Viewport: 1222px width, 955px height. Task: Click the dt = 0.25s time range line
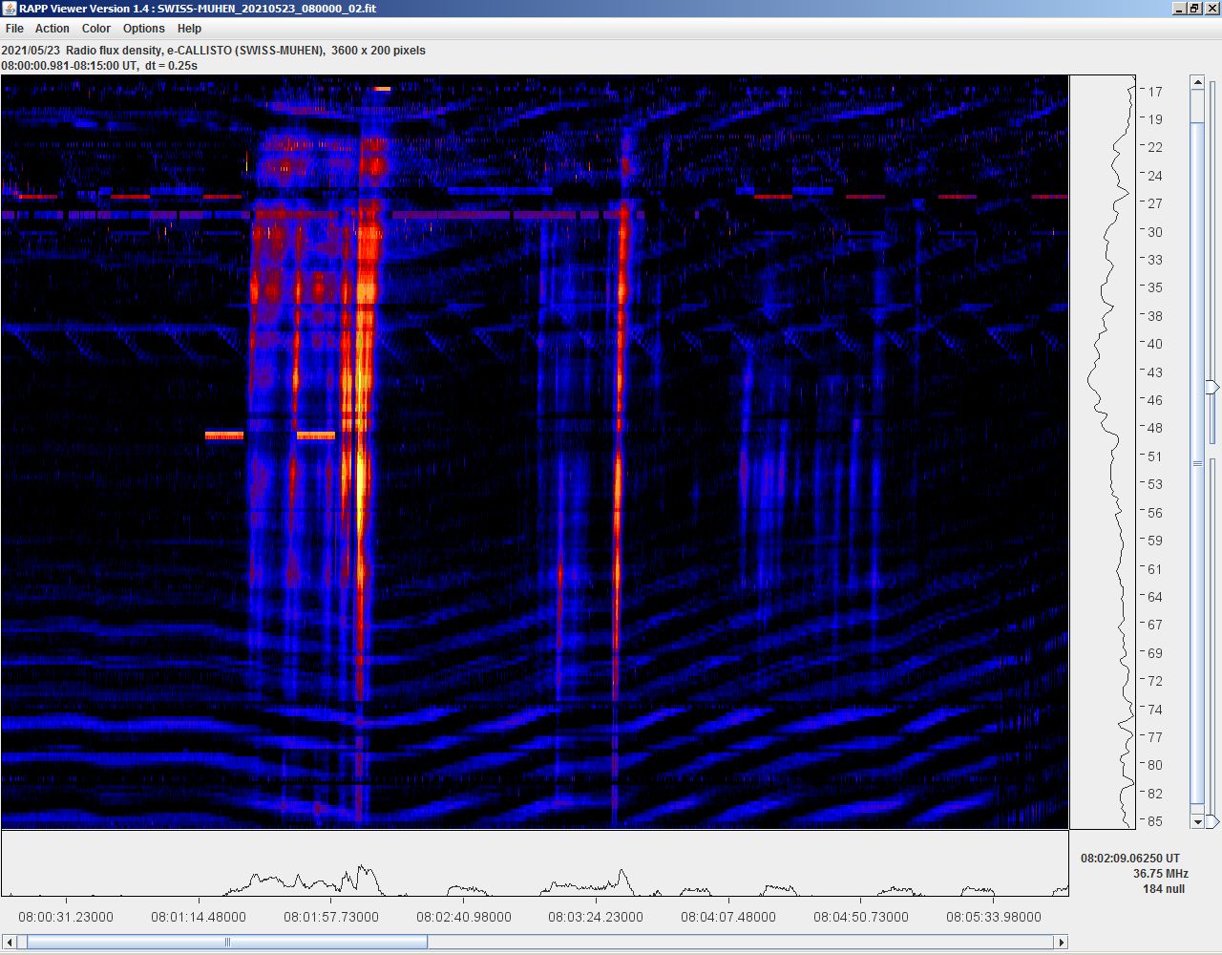click(99, 66)
